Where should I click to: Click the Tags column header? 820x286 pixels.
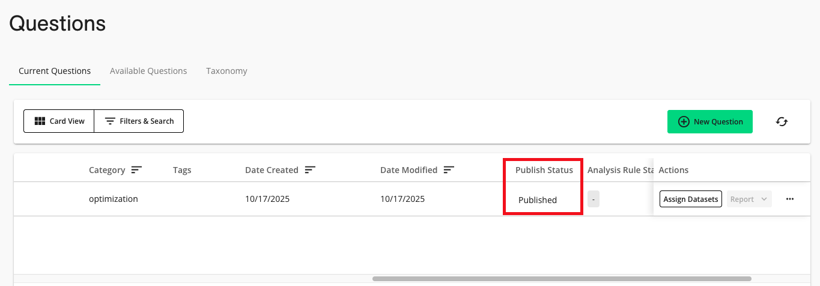(x=182, y=170)
